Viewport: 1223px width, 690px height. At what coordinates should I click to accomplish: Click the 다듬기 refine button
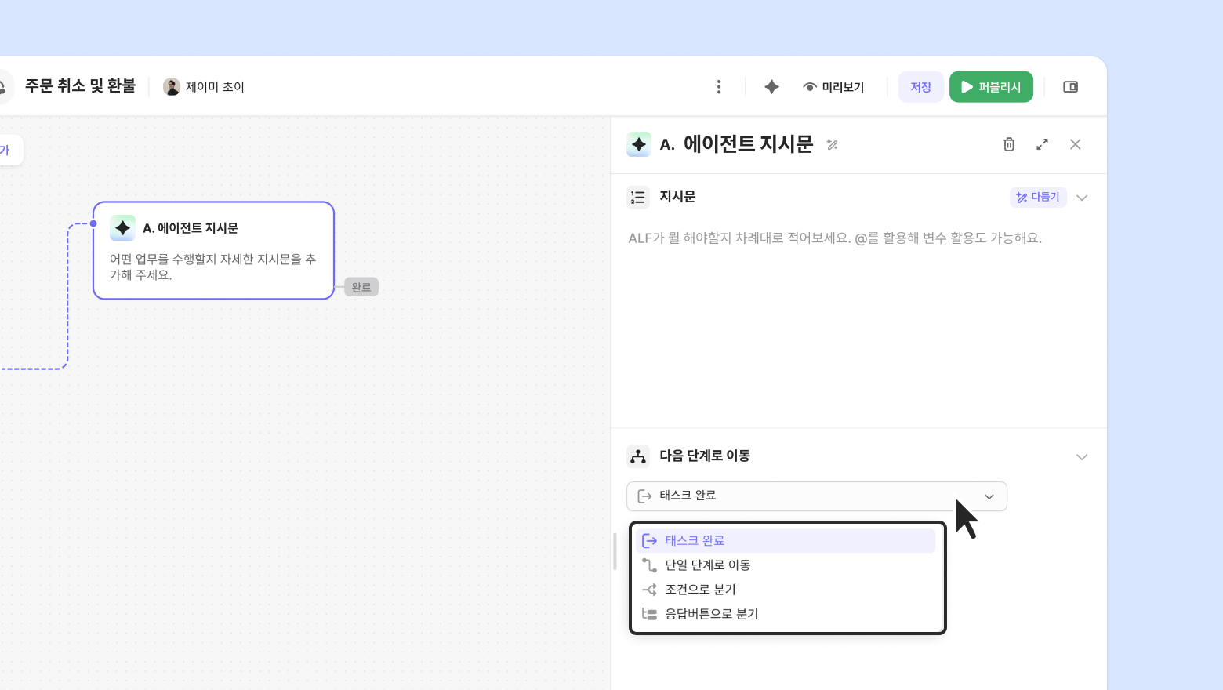coord(1038,198)
